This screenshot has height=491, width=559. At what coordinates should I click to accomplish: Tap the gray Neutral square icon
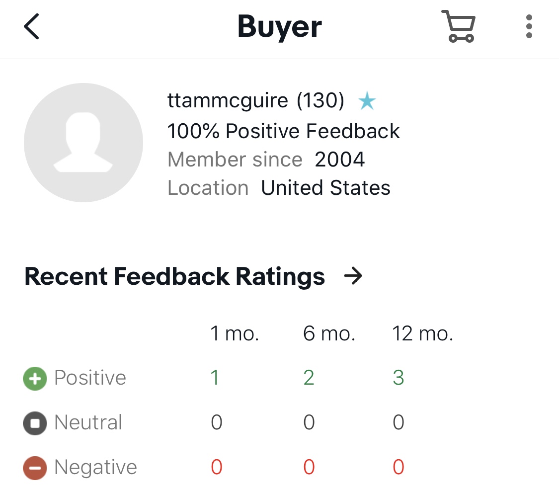coord(35,423)
